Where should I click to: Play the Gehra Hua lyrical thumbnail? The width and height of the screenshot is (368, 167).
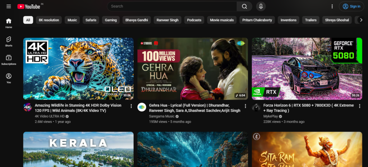point(193,69)
